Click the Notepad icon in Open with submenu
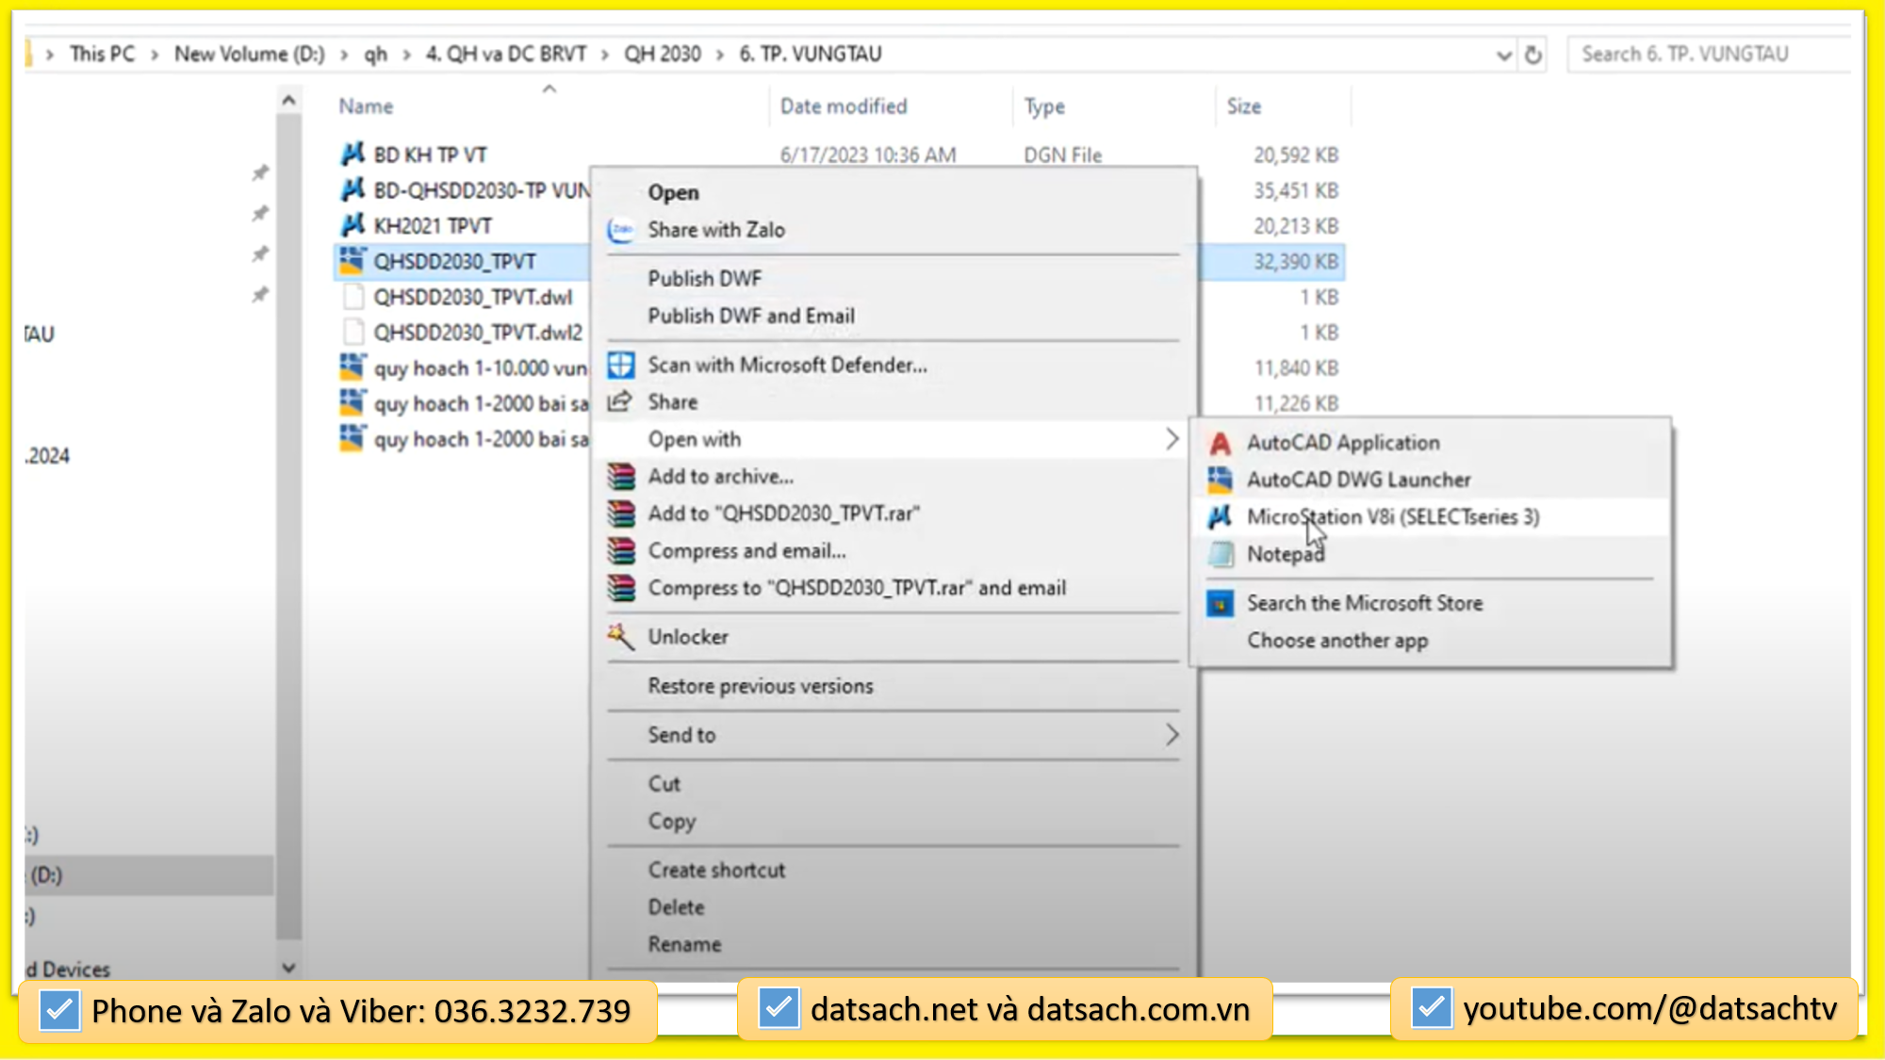Screen dimensions: 1885x1060 tap(1221, 554)
